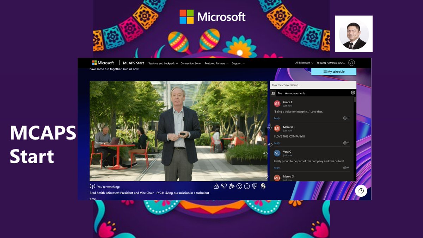Reply to Marcela I's comment
Viewport: 423px width, 238px height.
pyautogui.click(x=277, y=143)
